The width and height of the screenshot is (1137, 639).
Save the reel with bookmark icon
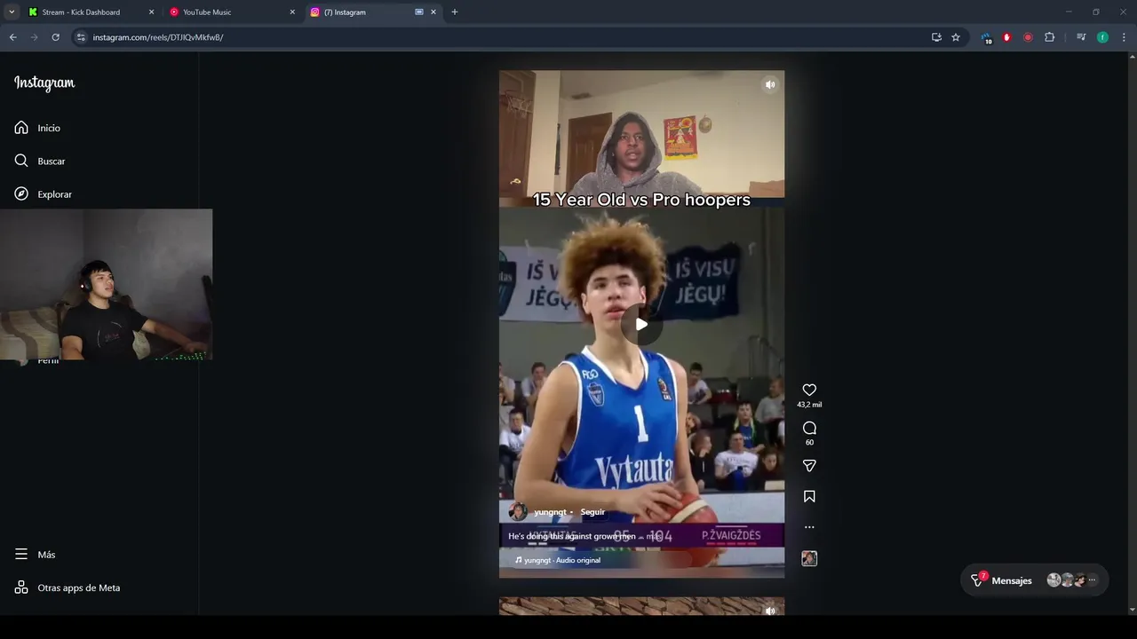809,496
